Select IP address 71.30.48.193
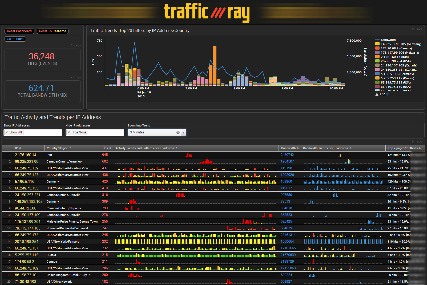This screenshot has width=427, height=285. tap(26, 282)
